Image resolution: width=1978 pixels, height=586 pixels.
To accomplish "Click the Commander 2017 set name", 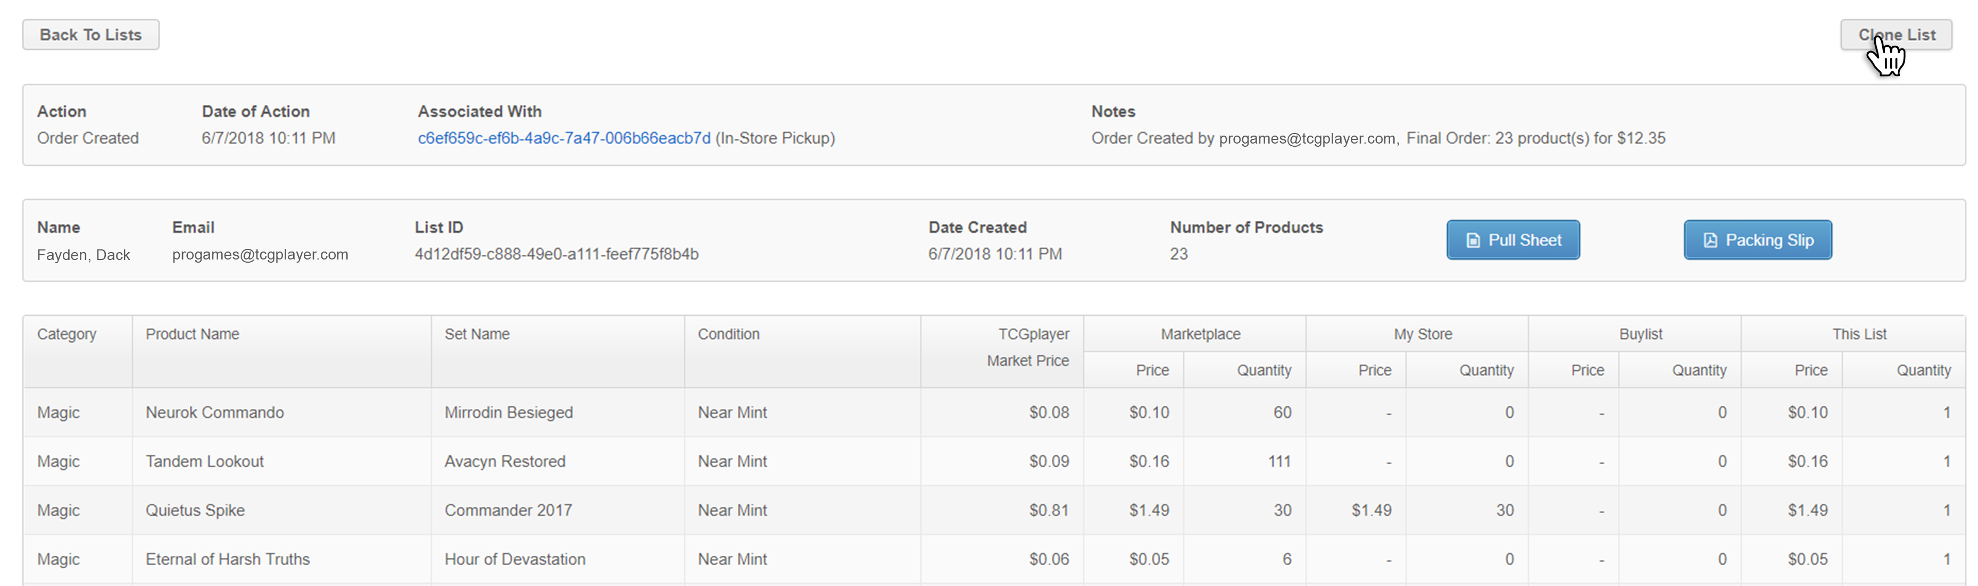I will click(508, 511).
